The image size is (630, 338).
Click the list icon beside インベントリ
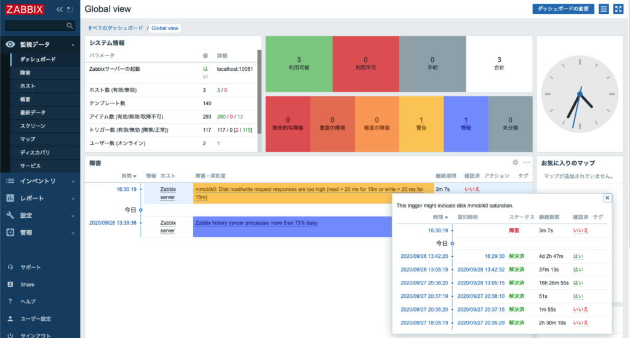(x=10, y=181)
